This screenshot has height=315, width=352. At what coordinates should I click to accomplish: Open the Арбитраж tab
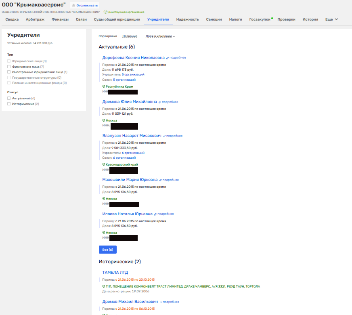tap(35, 19)
